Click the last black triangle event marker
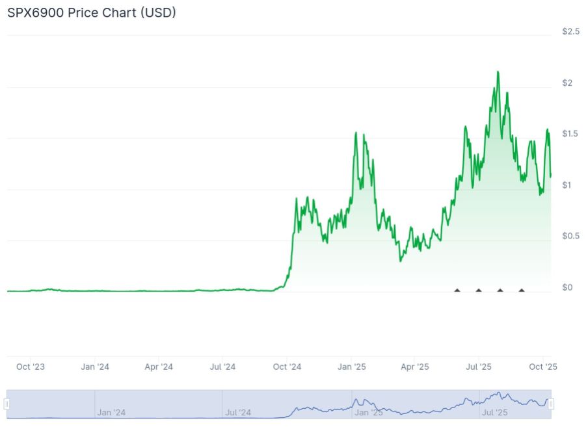The width and height of the screenshot is (588, 429). [521, 290]
